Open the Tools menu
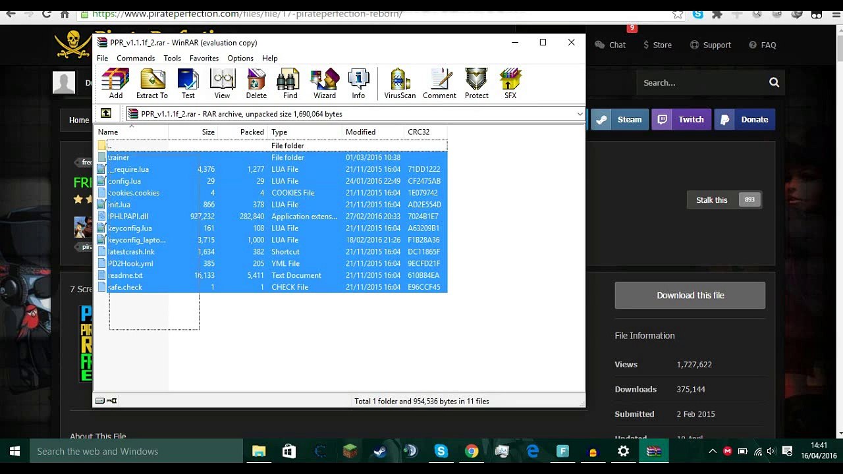843x474 pixels. coord(173,58)
